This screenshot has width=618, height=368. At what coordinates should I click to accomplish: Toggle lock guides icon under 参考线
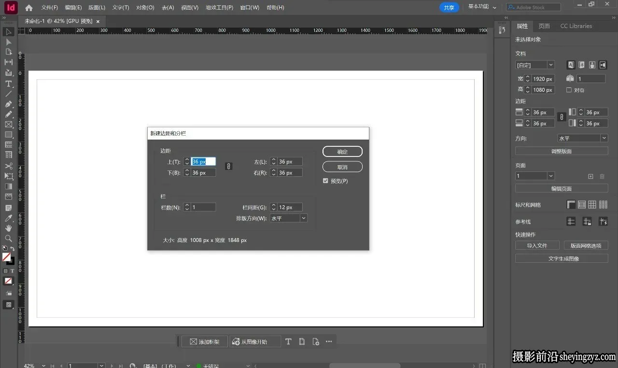587,222
